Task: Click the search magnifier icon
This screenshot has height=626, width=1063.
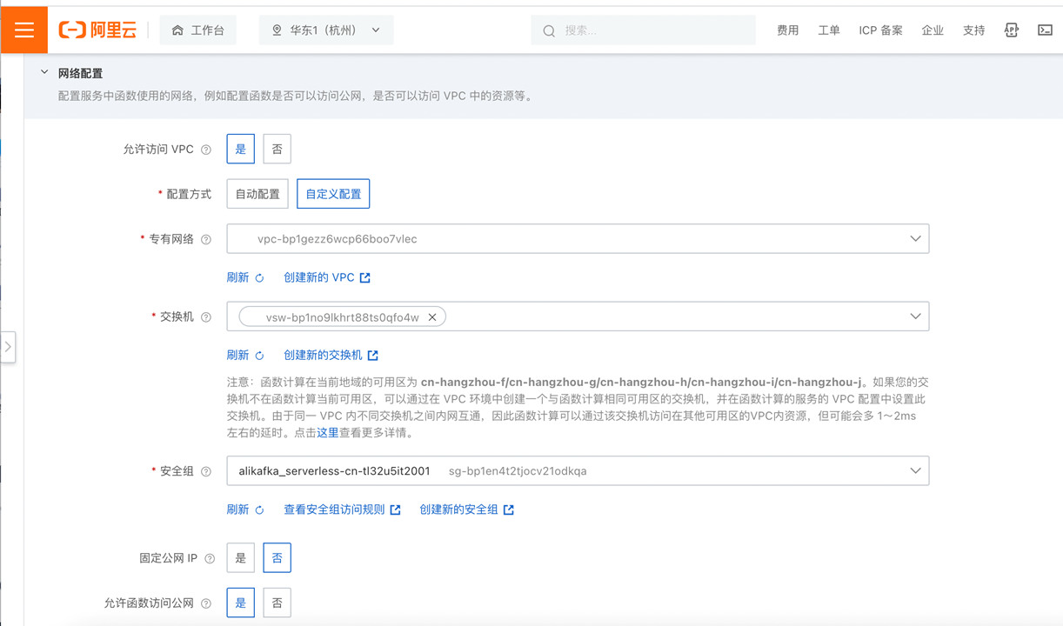Action: (549, 30)
